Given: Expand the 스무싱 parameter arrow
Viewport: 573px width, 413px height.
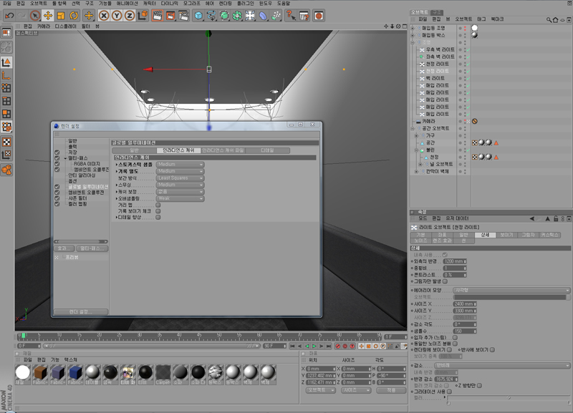Looking at the screenshot, I should [117, 185].
